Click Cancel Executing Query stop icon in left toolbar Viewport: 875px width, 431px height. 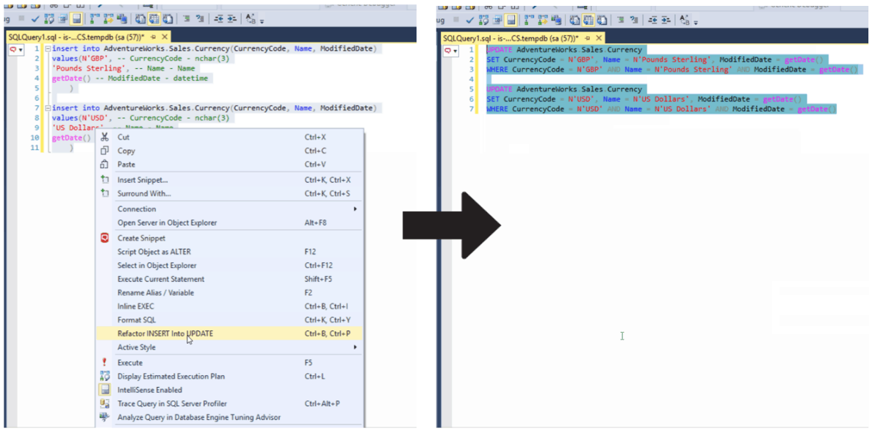[x=21, y=18]
